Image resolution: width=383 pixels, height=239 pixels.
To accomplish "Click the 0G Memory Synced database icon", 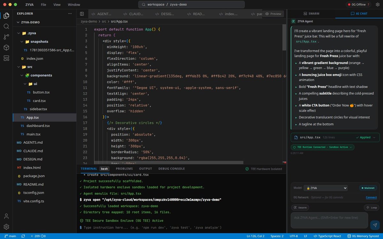I will (349, 236).
